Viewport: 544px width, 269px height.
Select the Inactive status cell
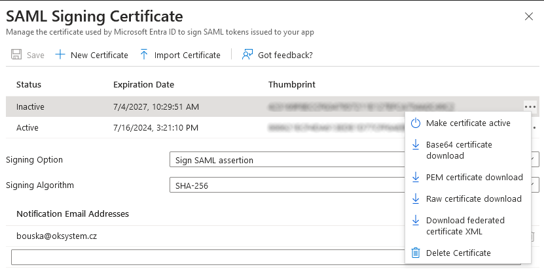30,107
